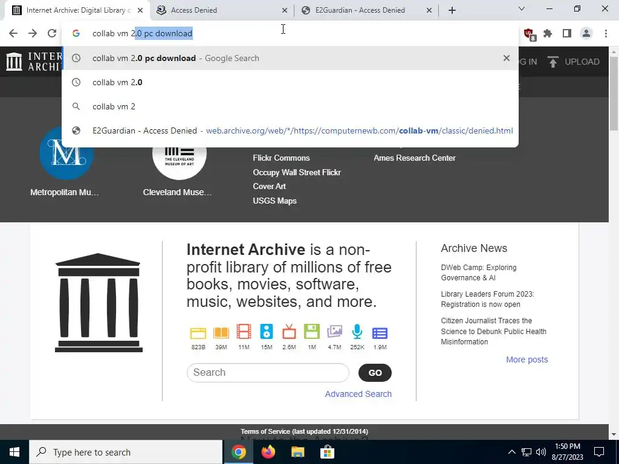The height and width of the screenshot is (464, 619).
Task: Click the UPLOAD button in header
Action: coord(574,62)
